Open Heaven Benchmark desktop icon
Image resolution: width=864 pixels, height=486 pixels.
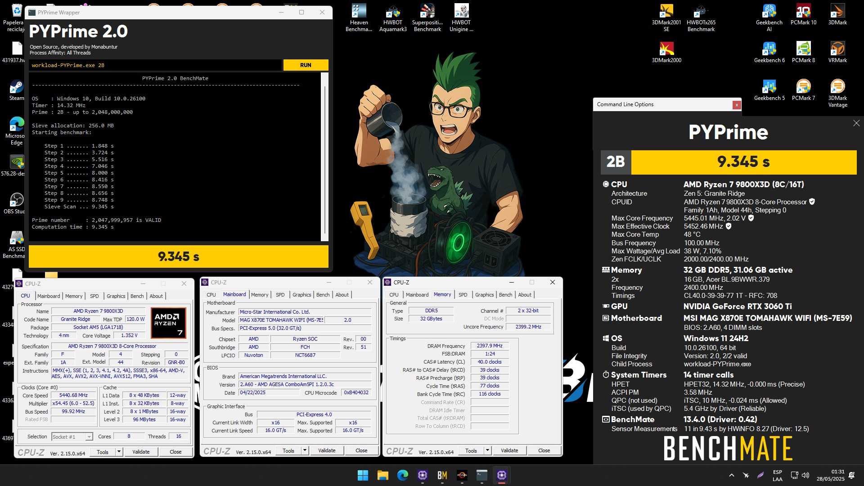(359, 18)
